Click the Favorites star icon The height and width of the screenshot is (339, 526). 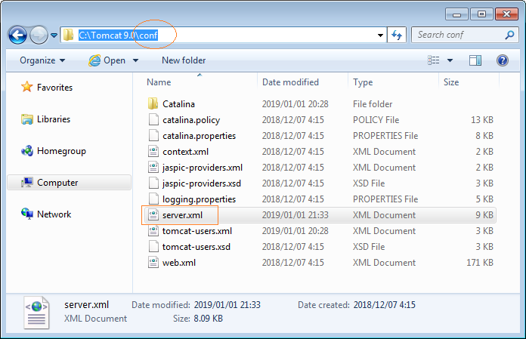pos(27,87)
